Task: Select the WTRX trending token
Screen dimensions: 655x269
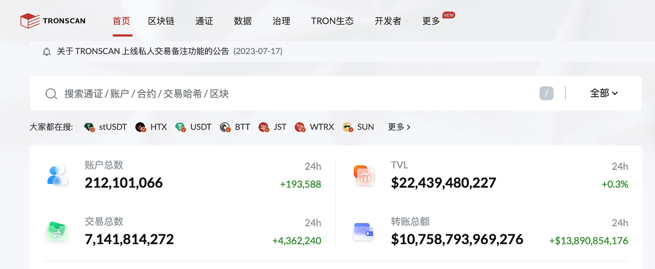Action: coord(322,127)
